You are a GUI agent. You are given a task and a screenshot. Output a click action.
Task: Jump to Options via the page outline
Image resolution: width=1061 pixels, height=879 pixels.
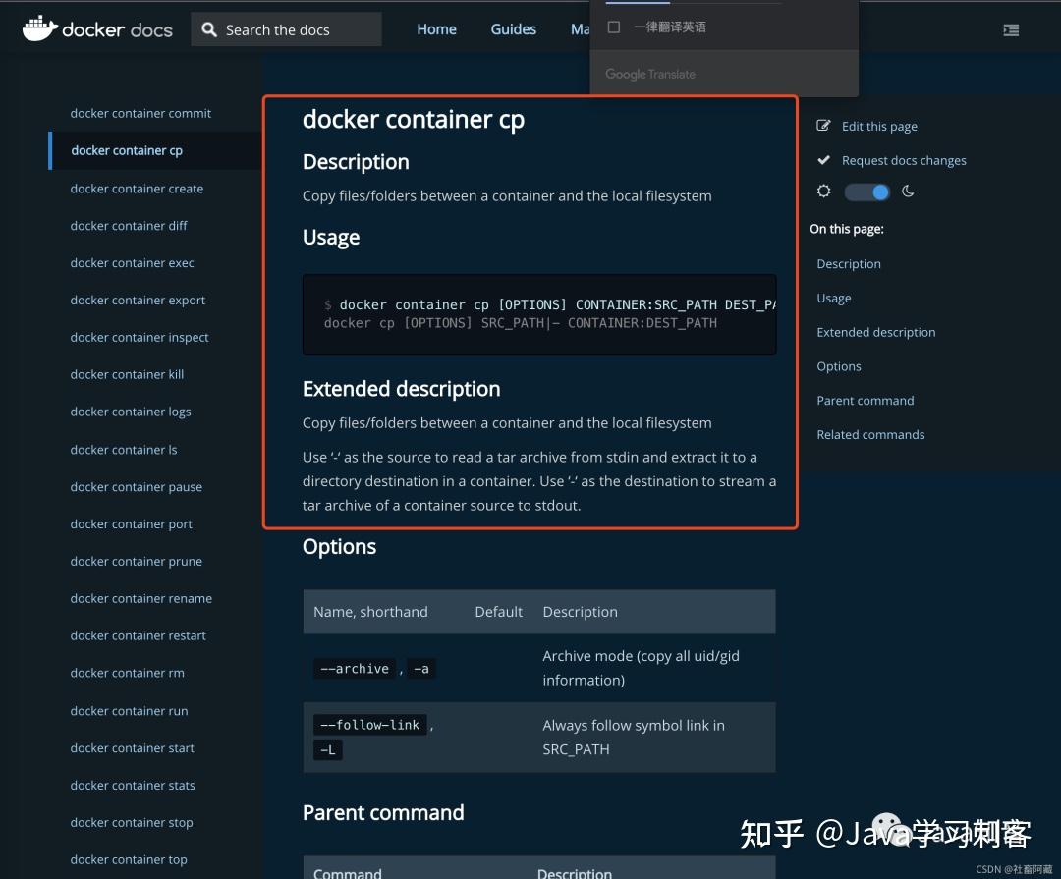point(839,365)
